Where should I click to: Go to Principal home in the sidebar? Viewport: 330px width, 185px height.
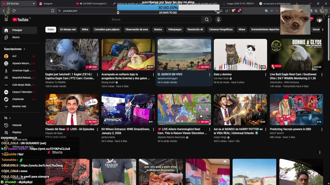(x=20, y=30)
